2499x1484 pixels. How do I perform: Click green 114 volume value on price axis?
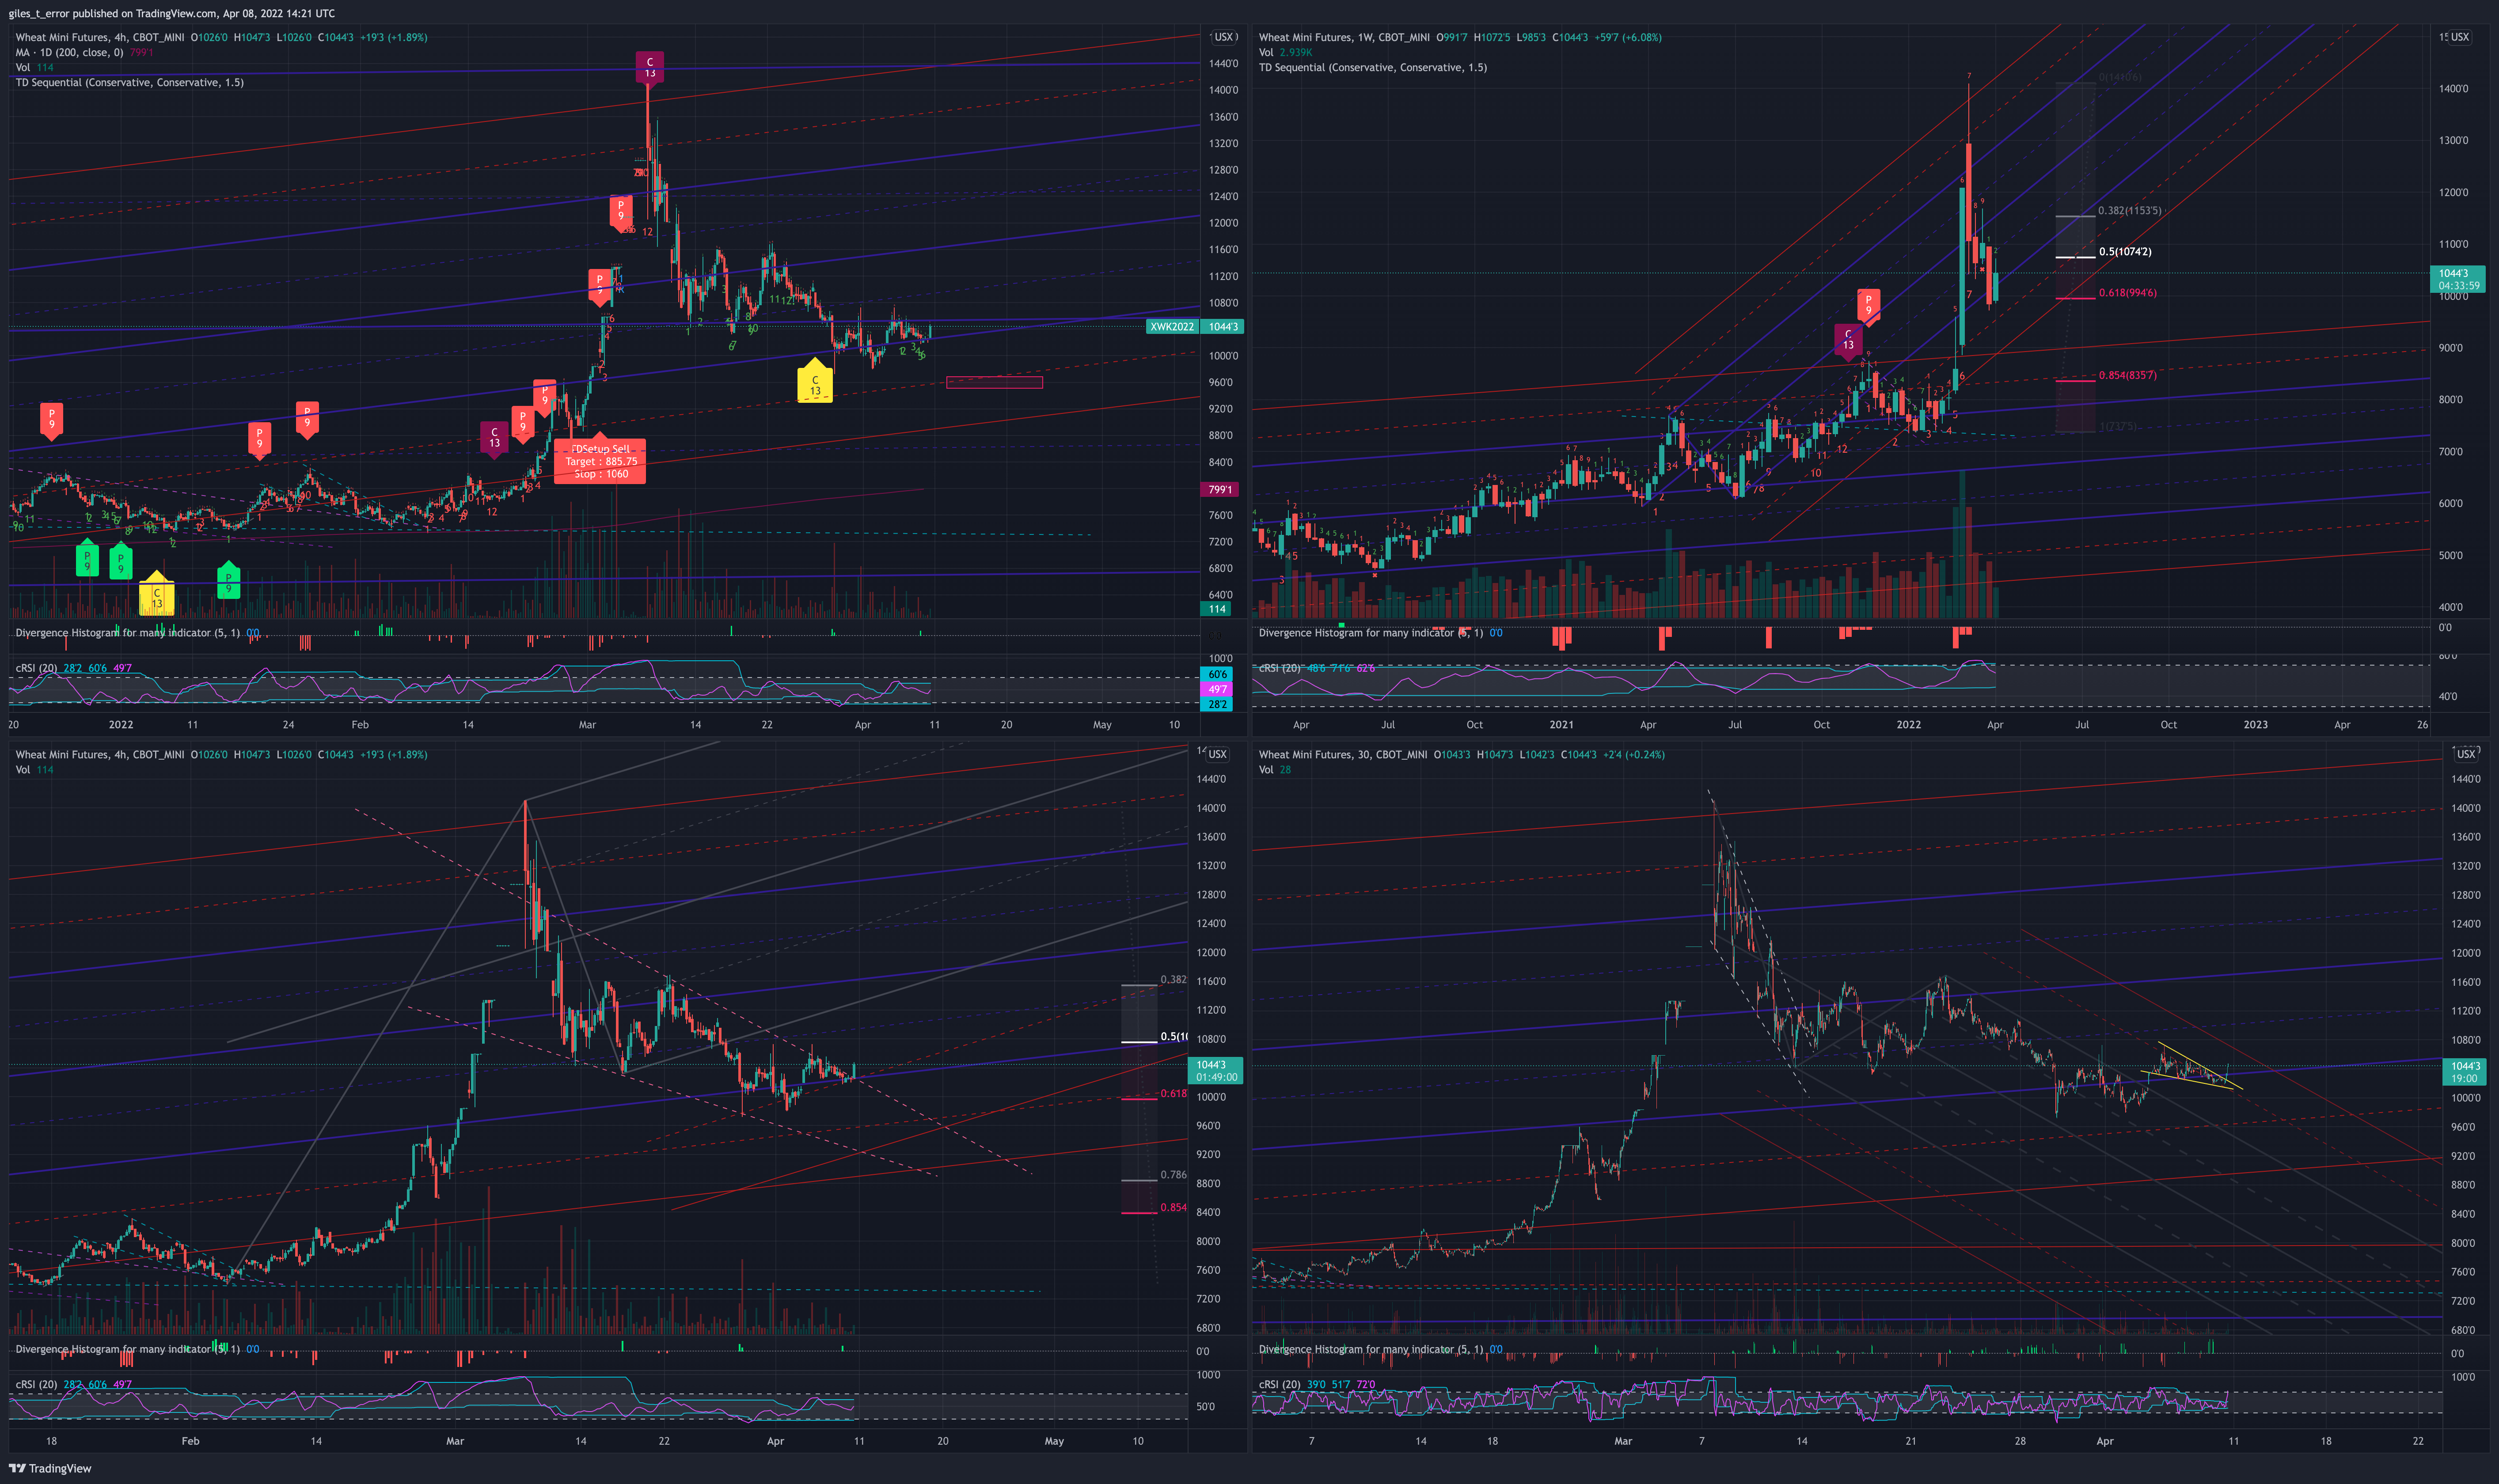coord(1216,609)
